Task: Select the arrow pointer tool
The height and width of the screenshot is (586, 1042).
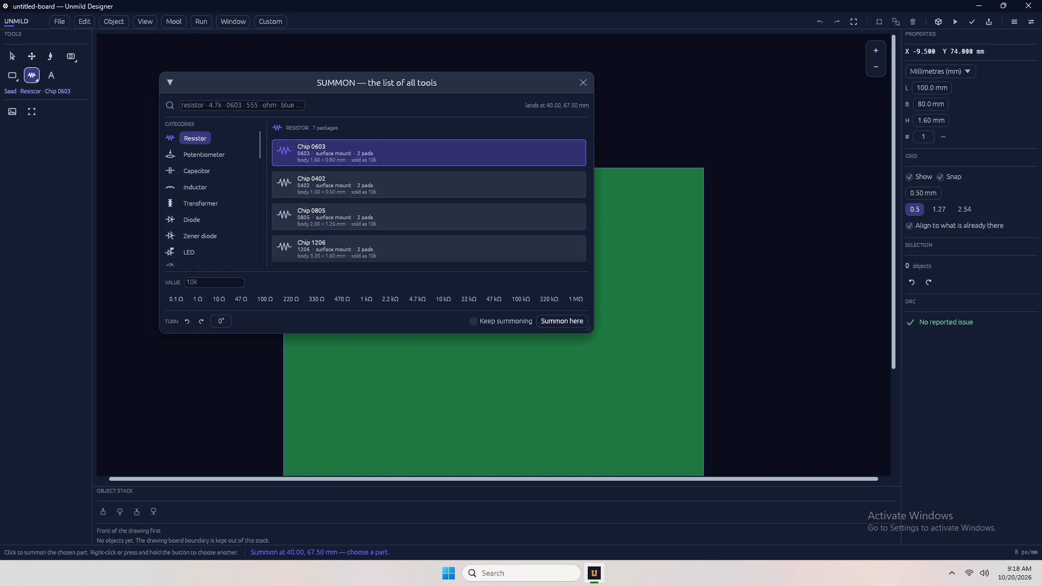Action: [x=12, y=56]
